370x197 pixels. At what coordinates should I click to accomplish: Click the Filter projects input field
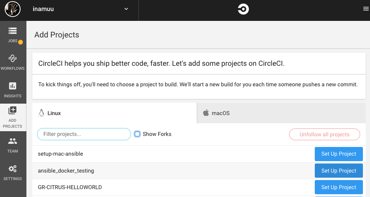point(84,134)
